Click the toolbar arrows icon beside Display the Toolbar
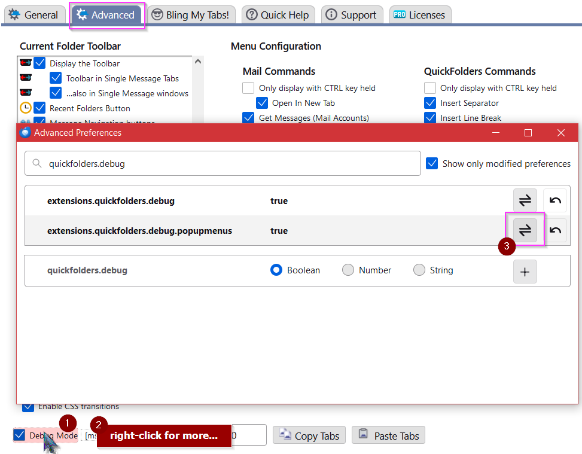The width and height of the screenshot is (582, 454). 24,62
